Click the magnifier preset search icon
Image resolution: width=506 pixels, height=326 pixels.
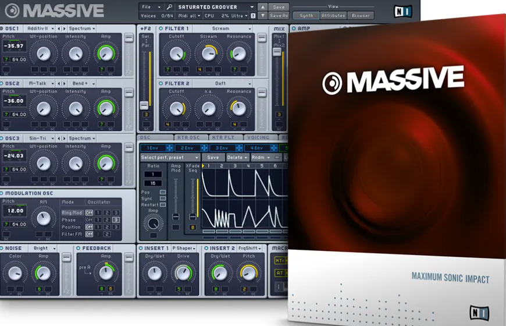[x=169, y=7]
